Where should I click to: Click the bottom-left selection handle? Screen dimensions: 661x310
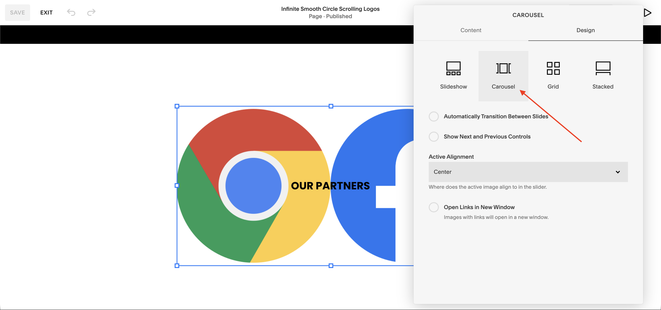point(177,266)
